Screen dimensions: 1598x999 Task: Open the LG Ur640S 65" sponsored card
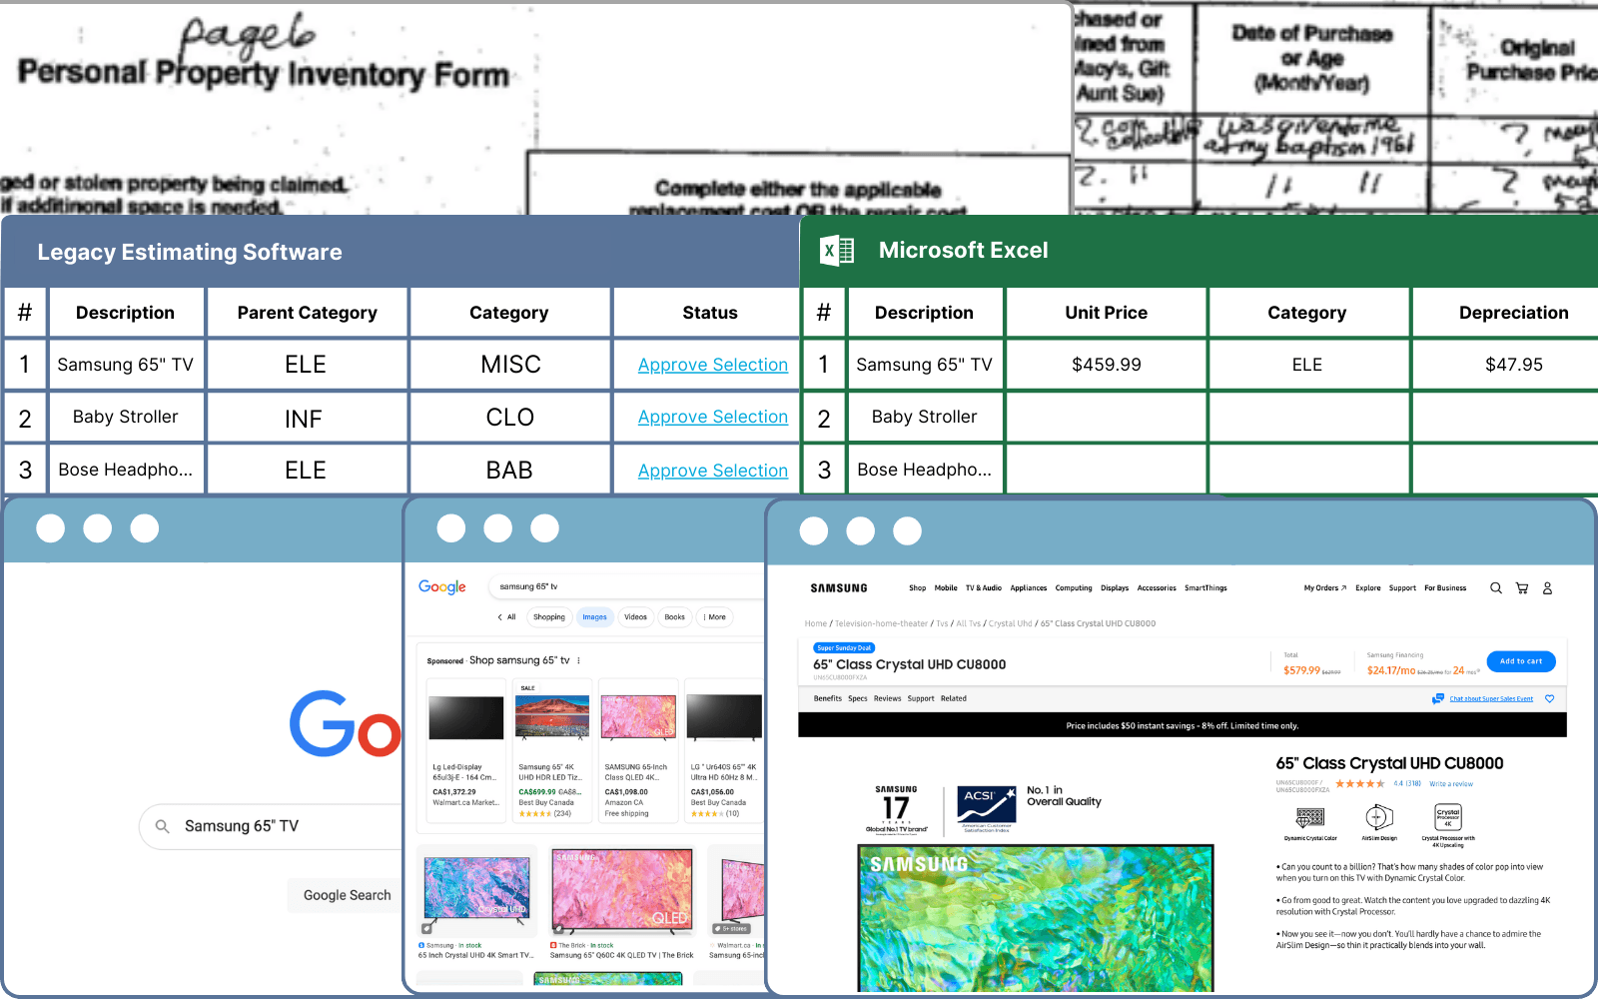tap(725, 750)
